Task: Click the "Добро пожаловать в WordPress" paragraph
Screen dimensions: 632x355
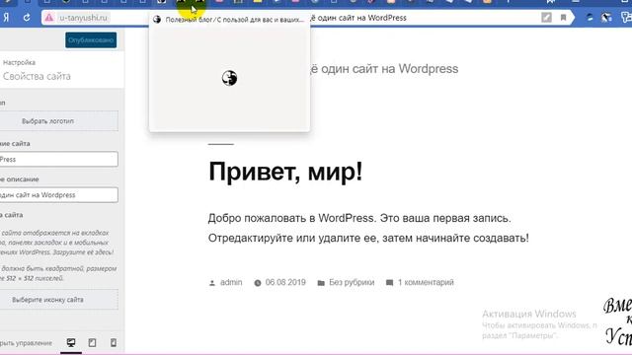Action: [x=368, y=228]
